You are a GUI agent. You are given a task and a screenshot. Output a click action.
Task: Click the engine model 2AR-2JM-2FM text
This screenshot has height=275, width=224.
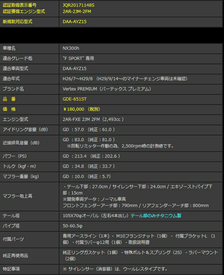pyautogui.click(x=77, y=11)
